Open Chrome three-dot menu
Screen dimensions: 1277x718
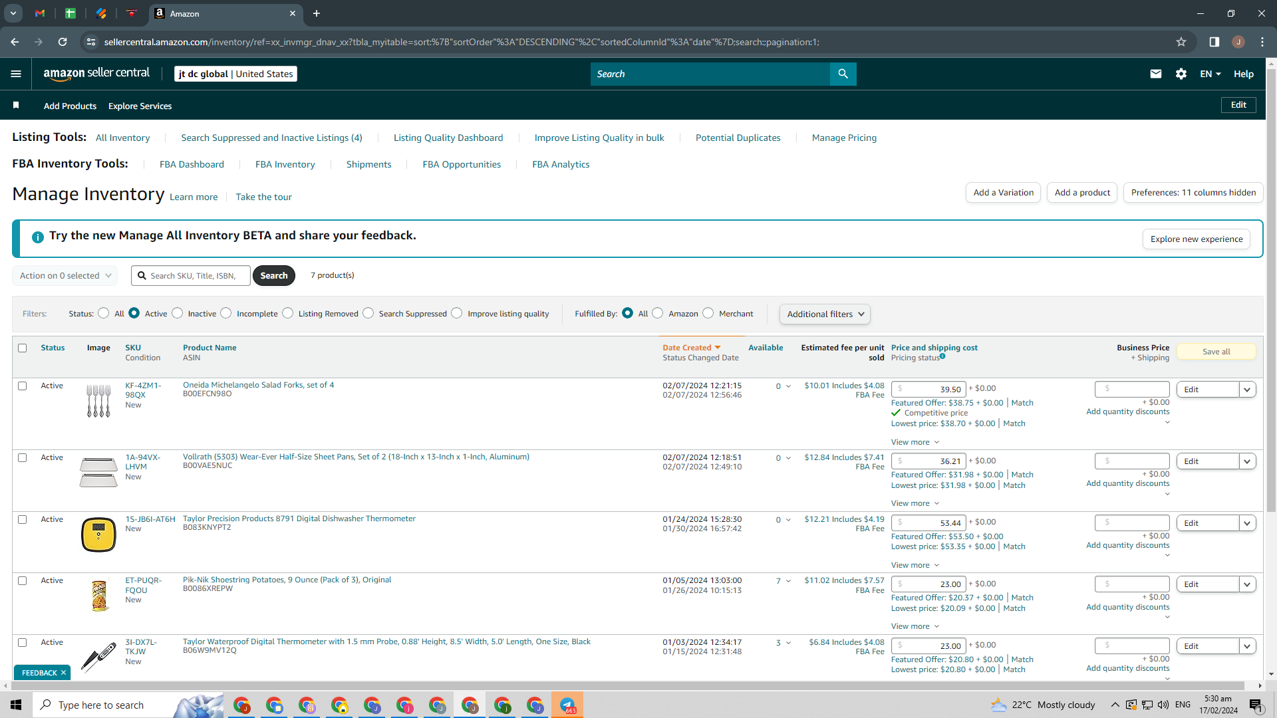pyautogui.click(x=1262, y=42)
